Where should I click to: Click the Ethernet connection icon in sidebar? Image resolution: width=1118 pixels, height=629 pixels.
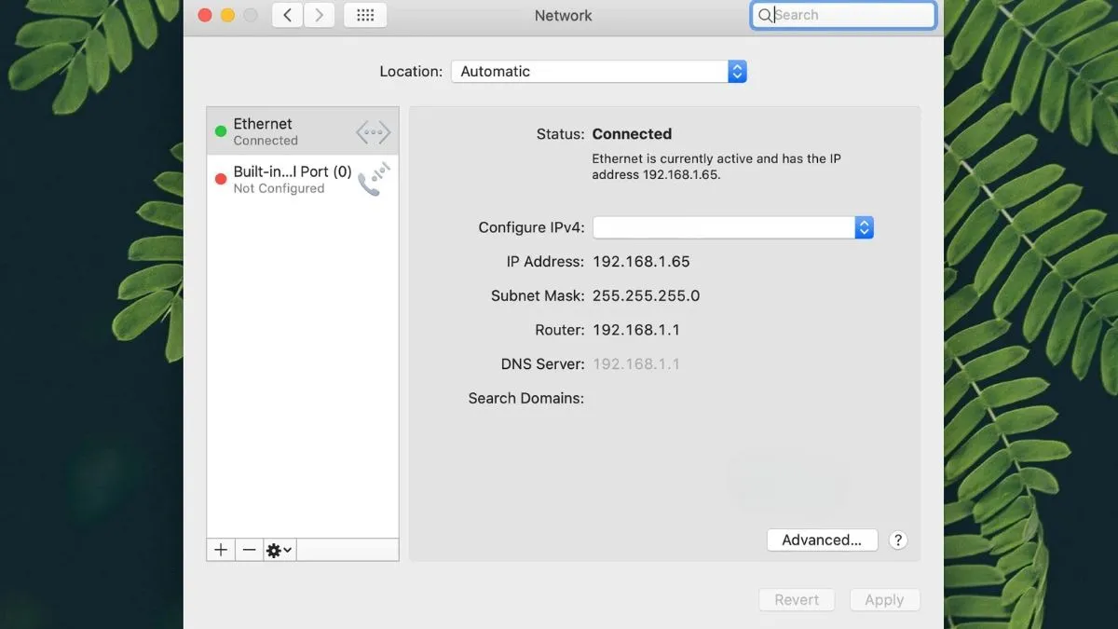372,131
